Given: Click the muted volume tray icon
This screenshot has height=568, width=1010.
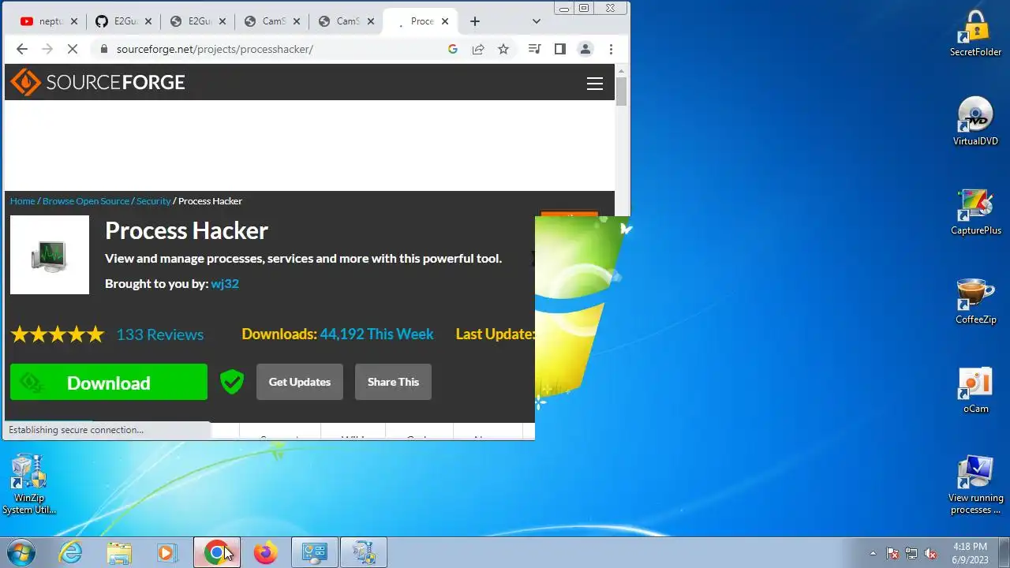Looking at the screenshot, I should 930,553.
